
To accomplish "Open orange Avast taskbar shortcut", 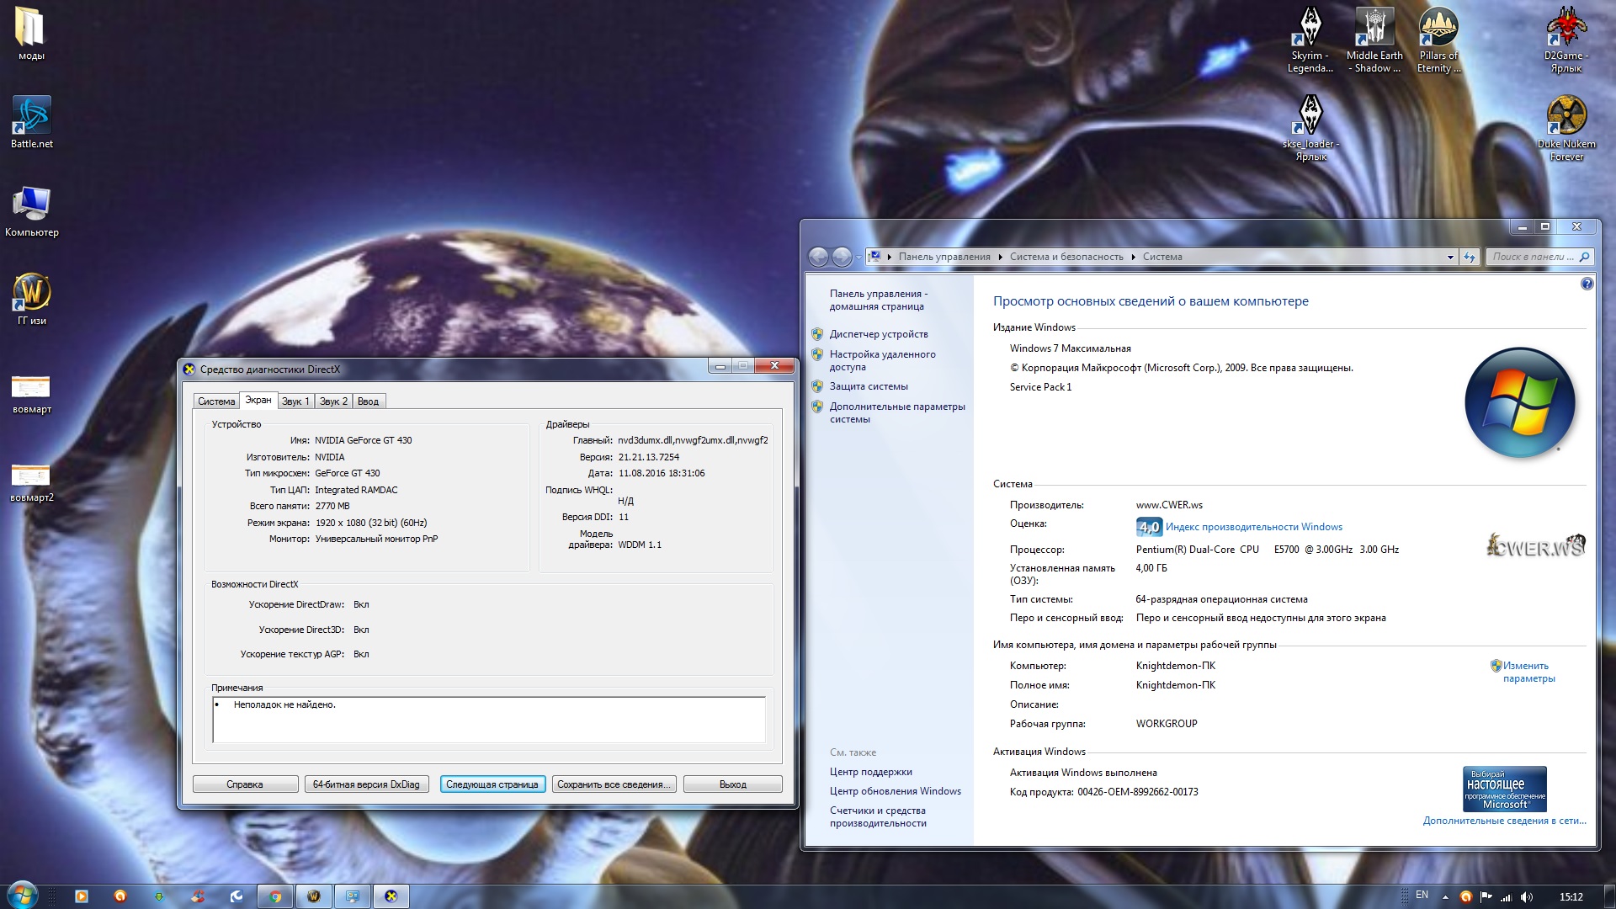I will coord(120,896).
